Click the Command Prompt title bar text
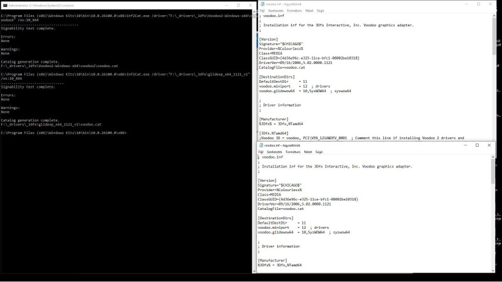This screenshot has width=502, height=282. tap(41, 6)
